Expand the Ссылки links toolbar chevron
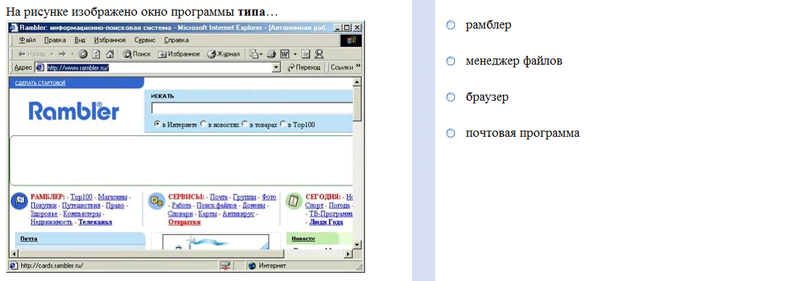 coord(358,67)
